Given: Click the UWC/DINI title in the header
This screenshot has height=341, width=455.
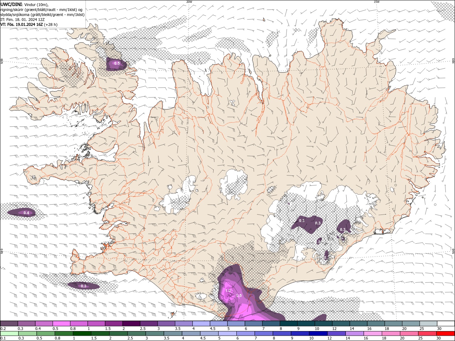Looking at the screenshot, I should [11, 4].
